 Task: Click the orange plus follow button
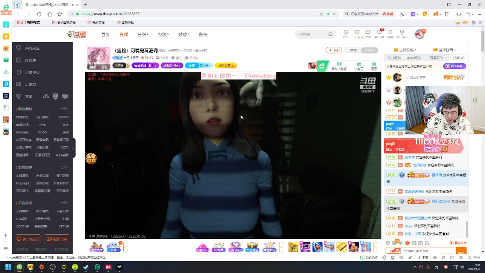(334, 50)
